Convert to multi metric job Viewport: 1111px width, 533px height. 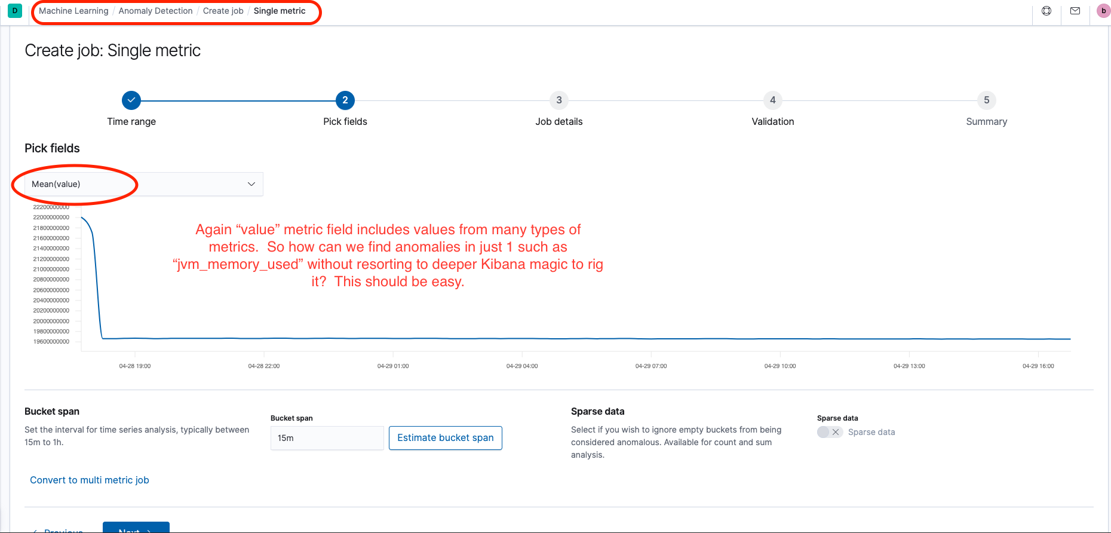90,480
